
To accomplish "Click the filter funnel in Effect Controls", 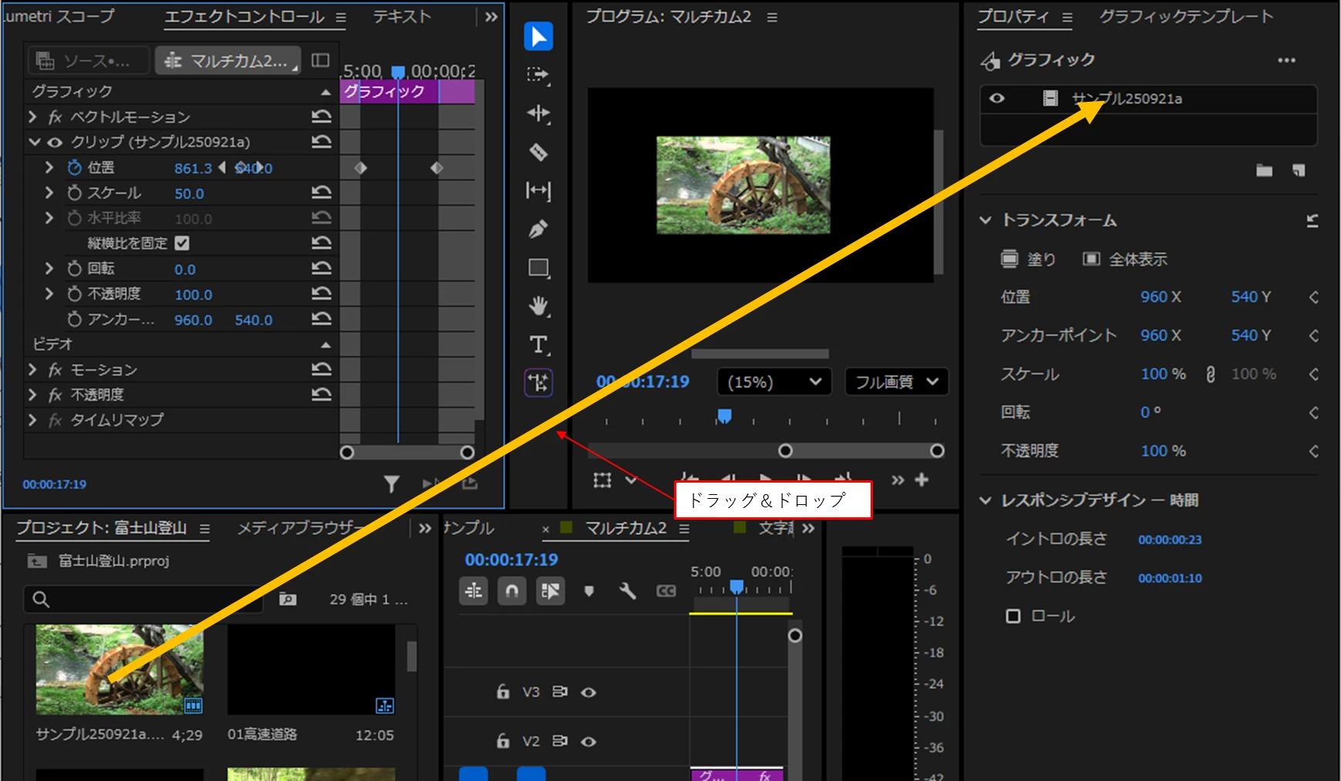I will click(392, 484).
